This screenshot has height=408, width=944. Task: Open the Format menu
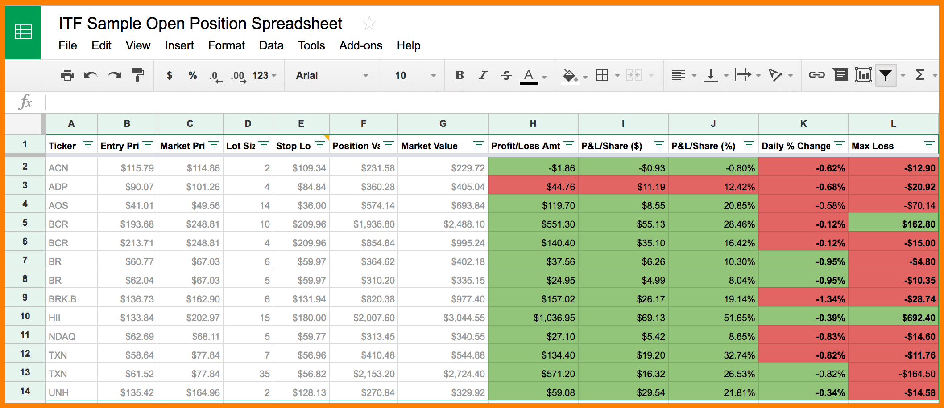[x=226, y=45]
